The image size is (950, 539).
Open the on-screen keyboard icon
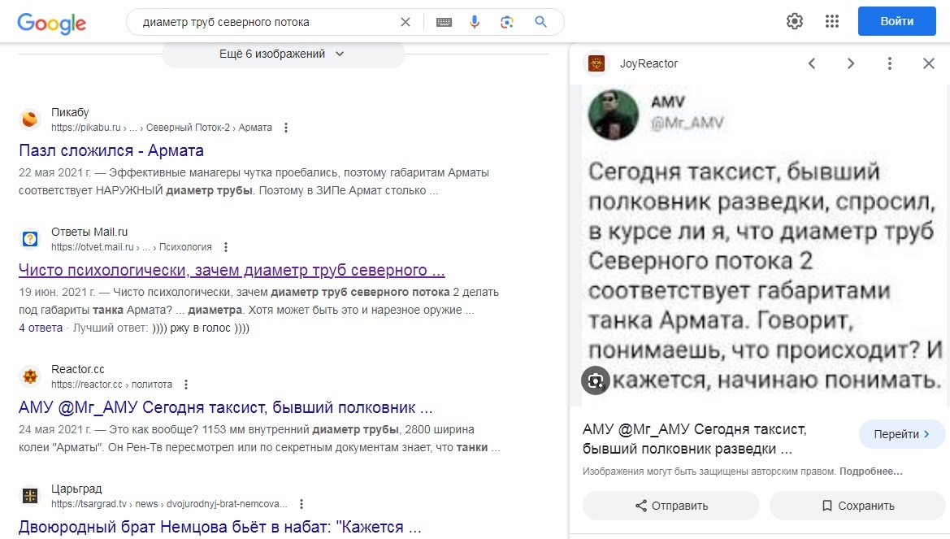pyautogui.click(x=444, y=22)
